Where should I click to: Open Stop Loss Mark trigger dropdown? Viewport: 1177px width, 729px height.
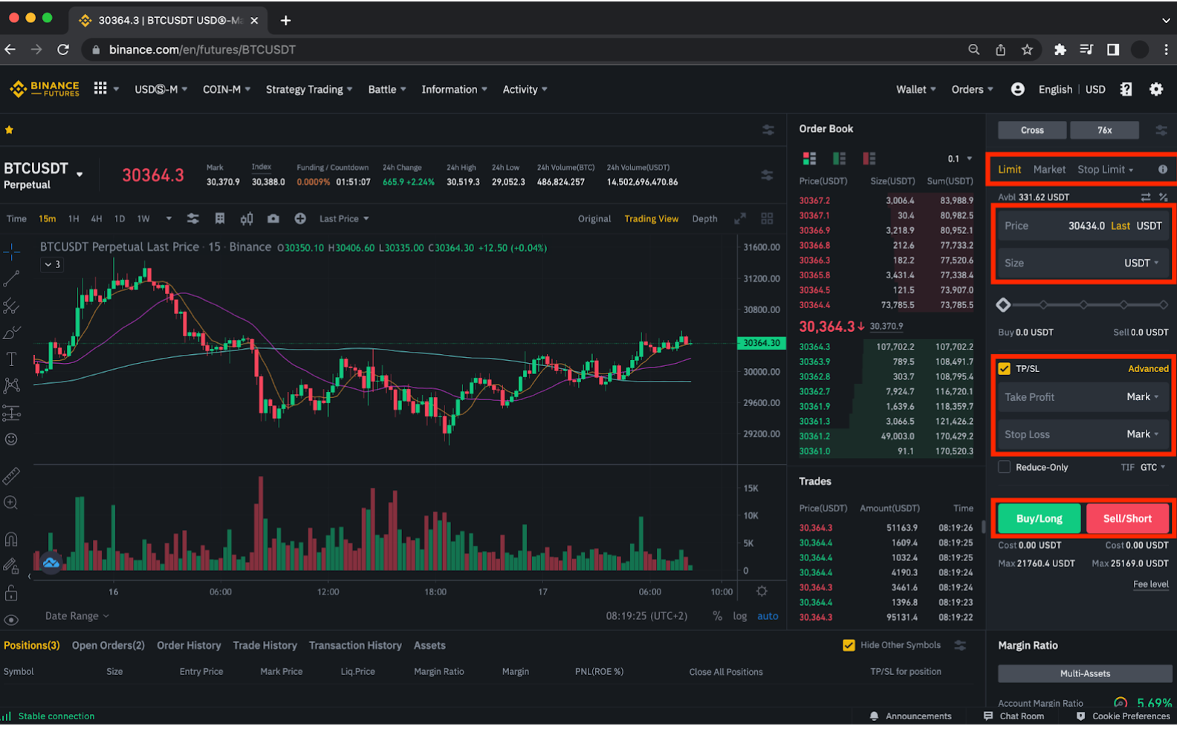[x=1142, y=434]
